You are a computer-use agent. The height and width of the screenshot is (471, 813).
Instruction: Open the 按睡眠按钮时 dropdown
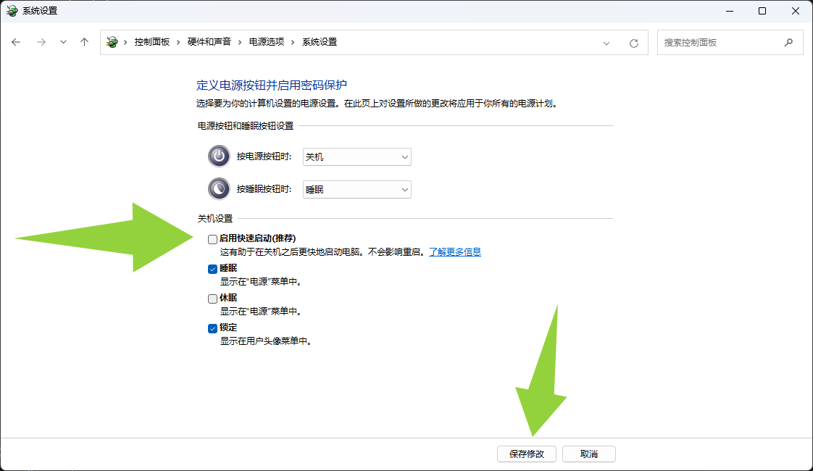pyautogui.click(x=357, y=189)
